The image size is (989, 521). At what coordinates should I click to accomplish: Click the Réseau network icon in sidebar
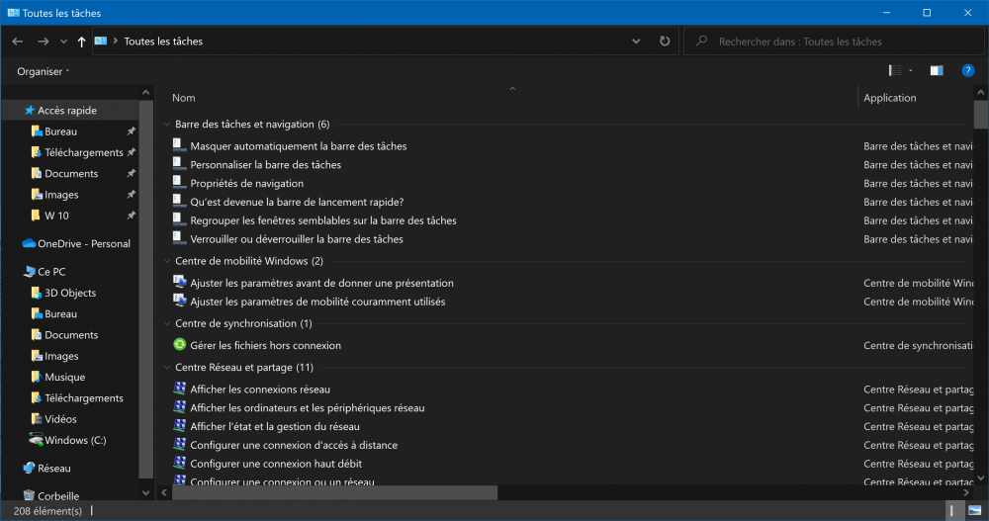coord(29,468)
